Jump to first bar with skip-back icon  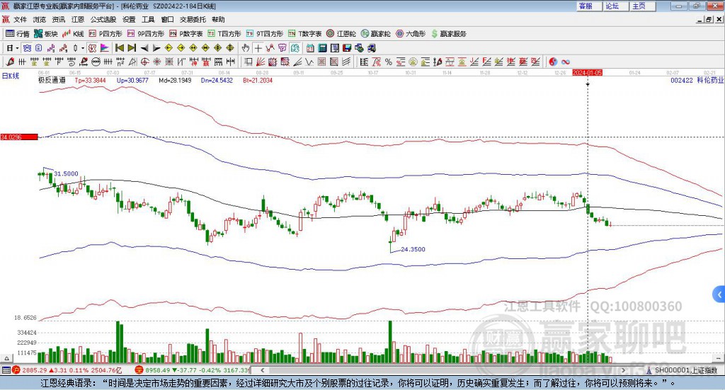coord(119,48)
